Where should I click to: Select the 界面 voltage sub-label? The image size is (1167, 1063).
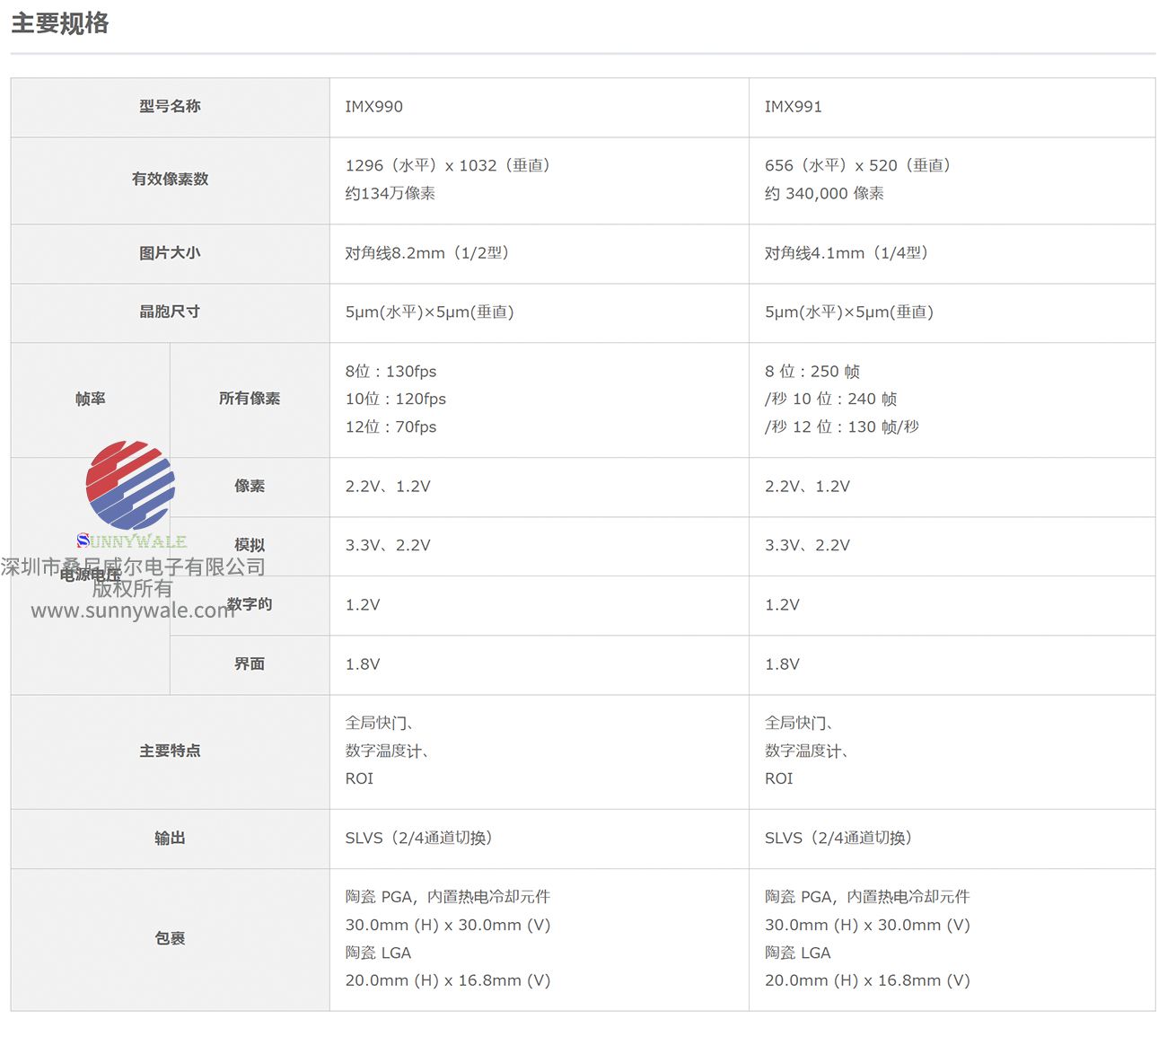[x=250, y=664]
